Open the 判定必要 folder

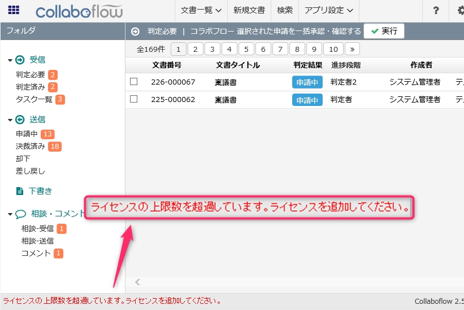(30, 75)
